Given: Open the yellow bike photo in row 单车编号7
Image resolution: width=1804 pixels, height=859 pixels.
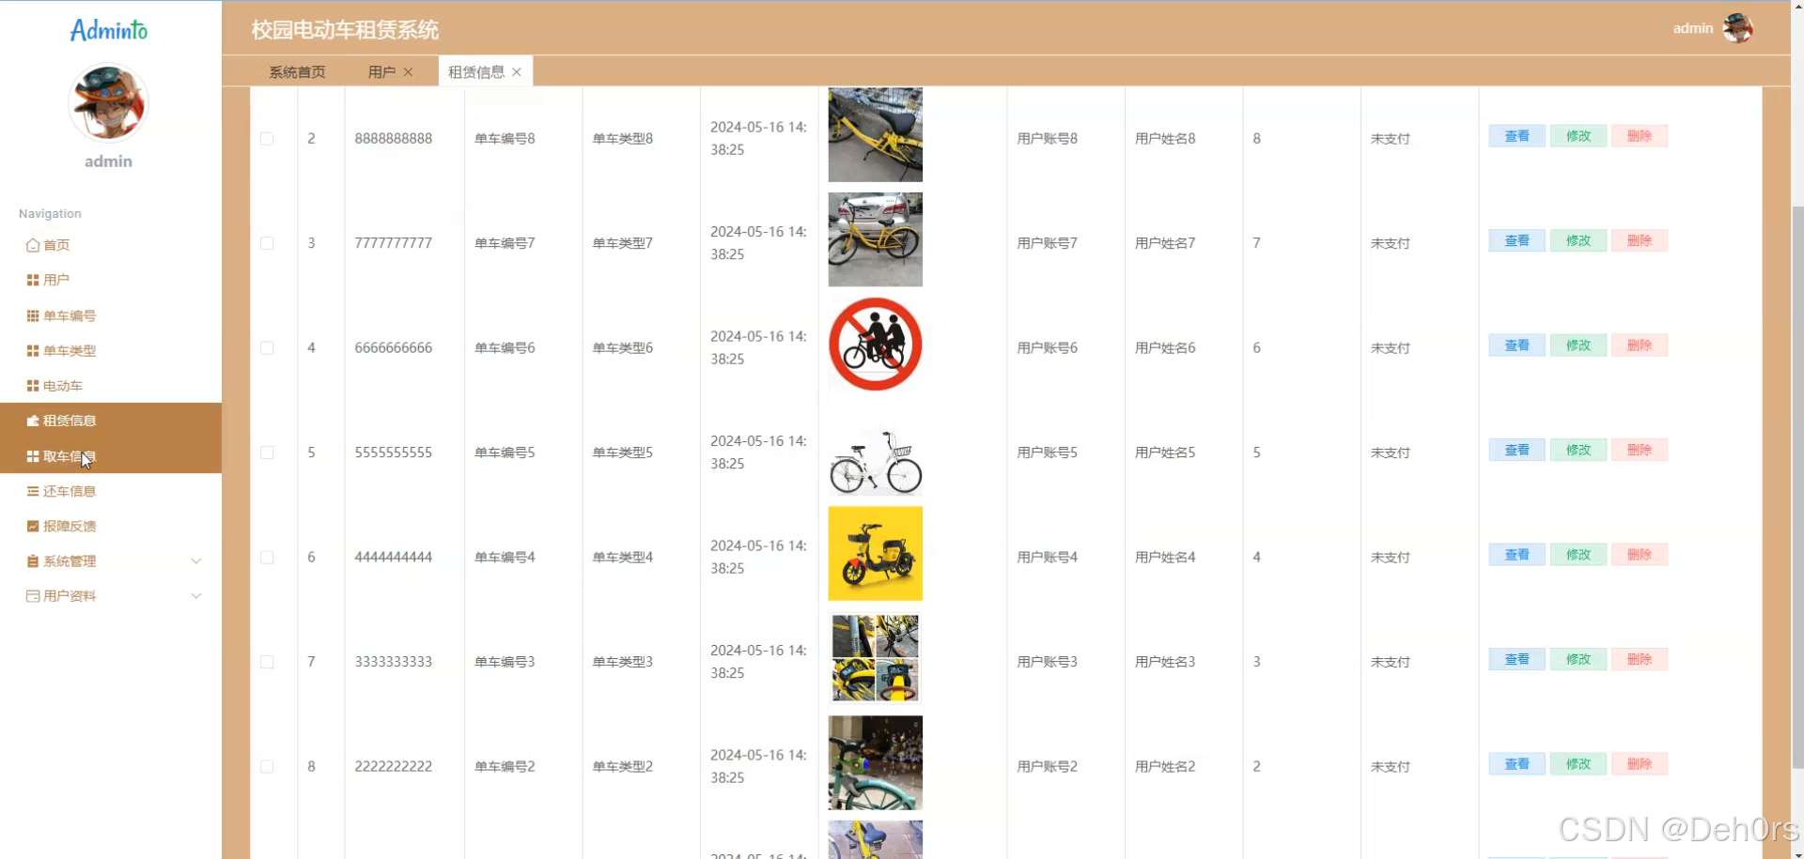Looking at the screenshot, I should pyautogui.click(x=875, y=239).
